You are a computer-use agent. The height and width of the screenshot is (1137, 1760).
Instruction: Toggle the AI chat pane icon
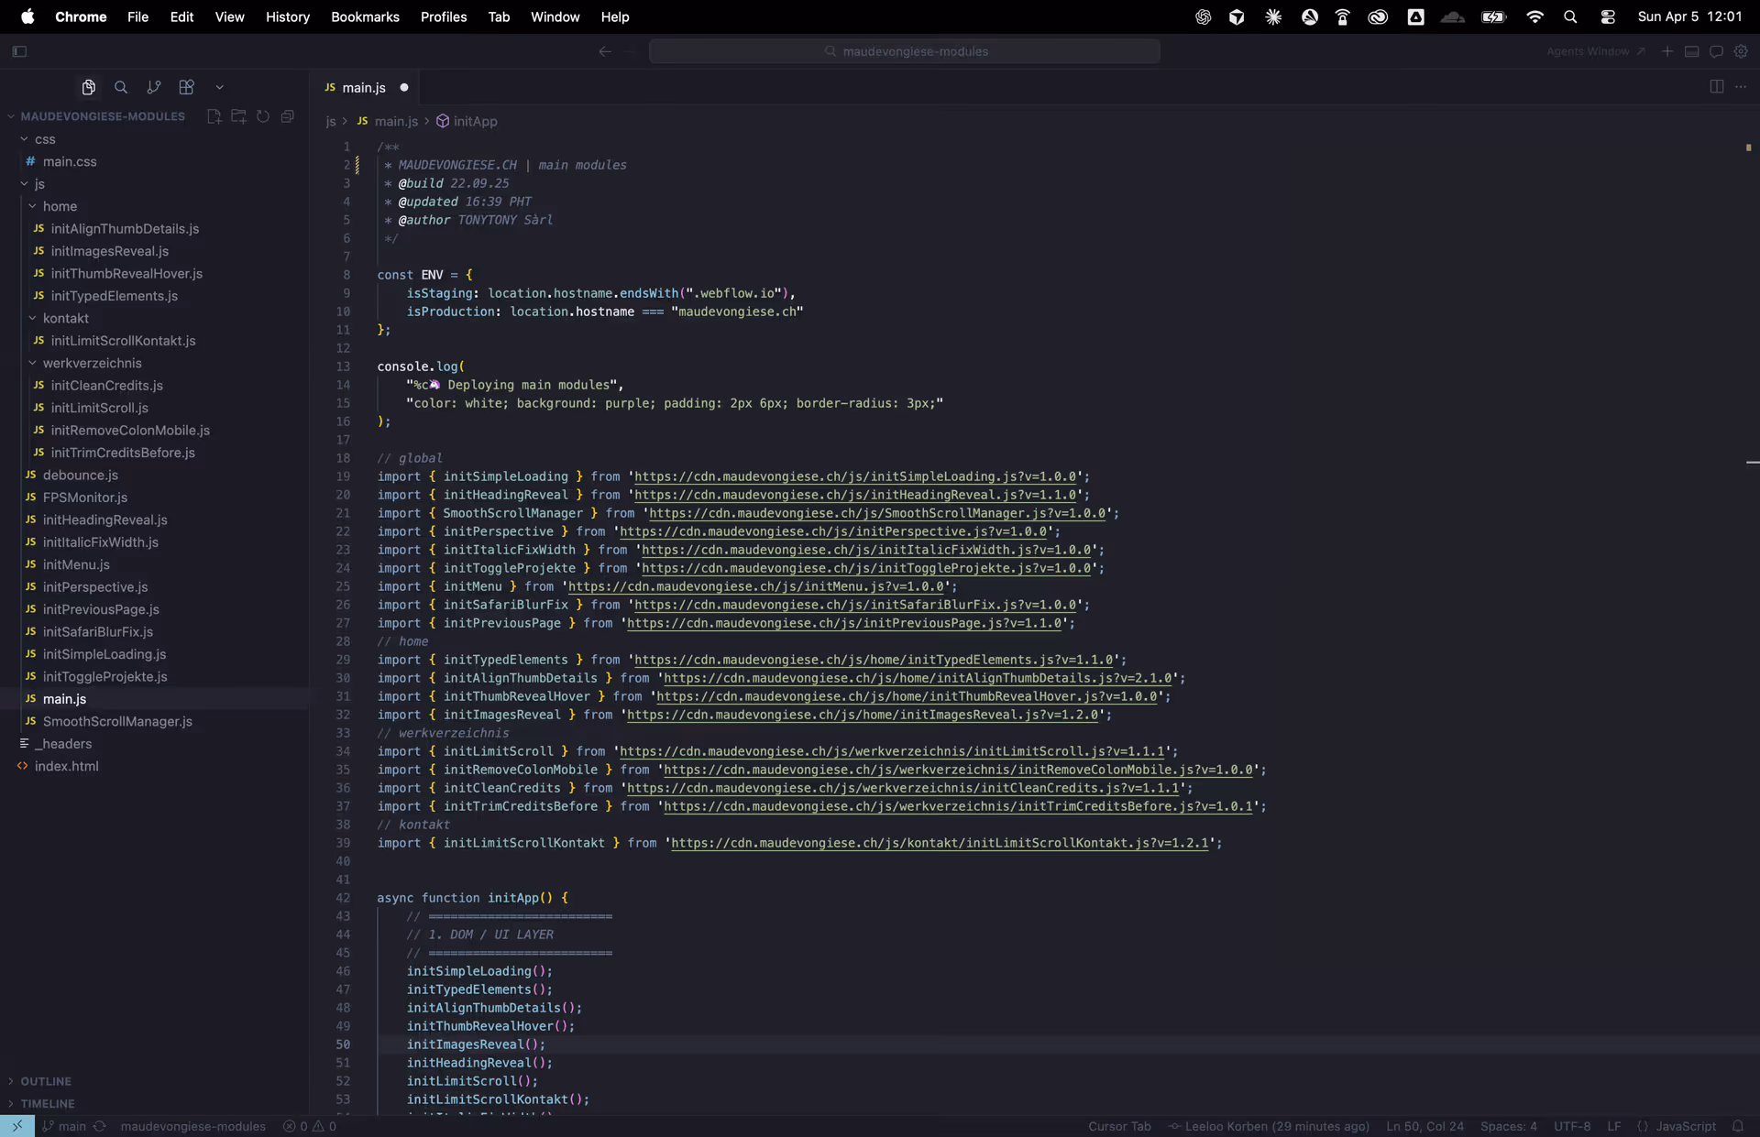1716,51
